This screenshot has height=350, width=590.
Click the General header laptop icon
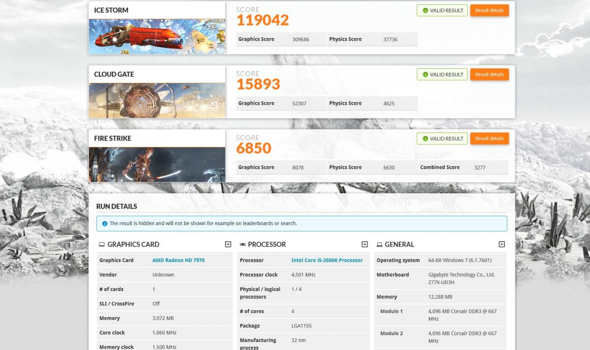click(x=380, y=244)
